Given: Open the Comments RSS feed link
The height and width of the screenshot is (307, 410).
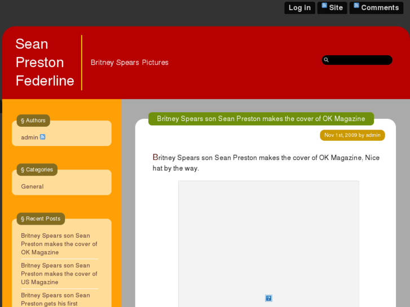Looking at the screenshot, I should click(376, 8).
